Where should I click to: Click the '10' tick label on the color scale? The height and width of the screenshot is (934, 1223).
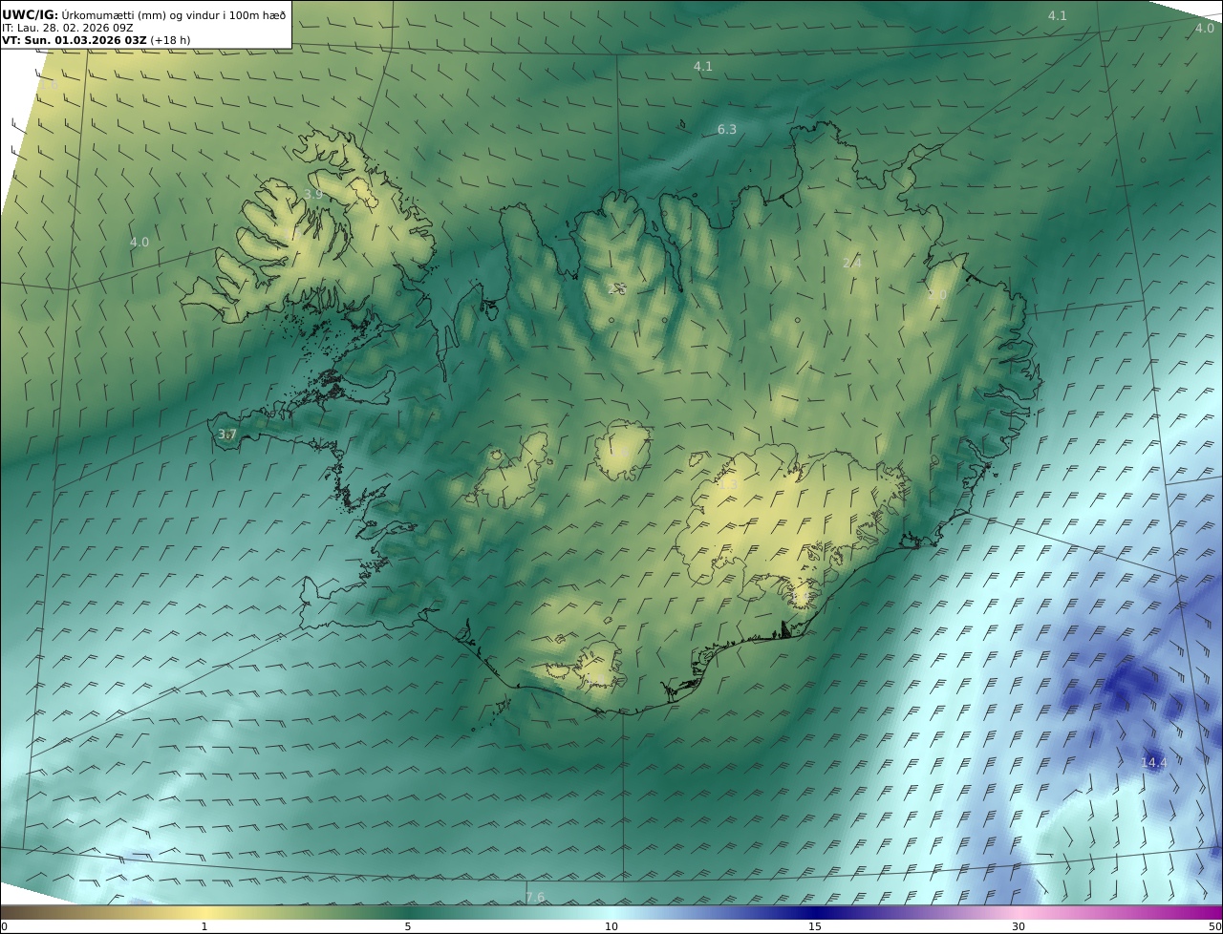[x=611, y=926]
